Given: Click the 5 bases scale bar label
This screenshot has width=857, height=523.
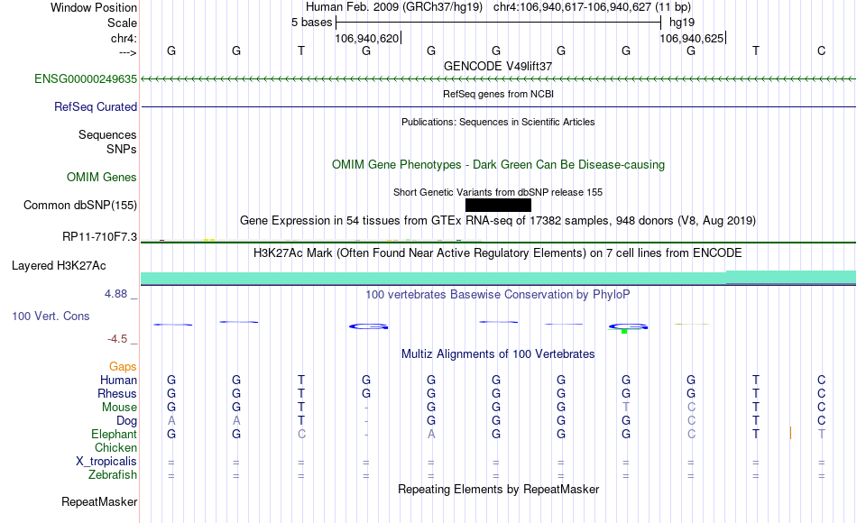Looking at the screenshot, I should [311, 23].
